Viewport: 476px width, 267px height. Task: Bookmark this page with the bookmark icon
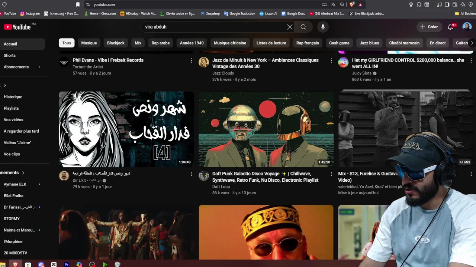coord(78,4)
